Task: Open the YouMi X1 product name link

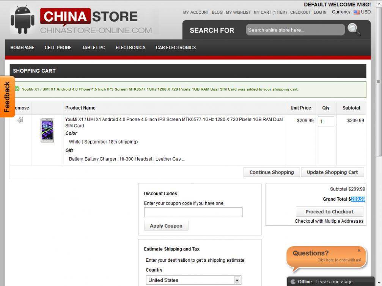Action: [x=174, y=123]
